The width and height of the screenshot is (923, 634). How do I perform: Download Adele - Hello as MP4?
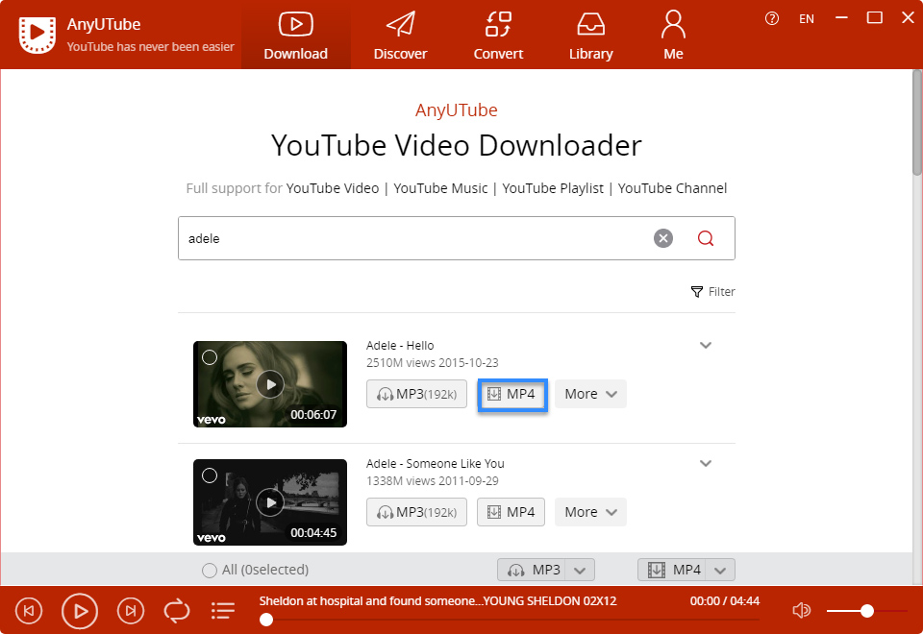pyautogui.click(x=512, y=395)
